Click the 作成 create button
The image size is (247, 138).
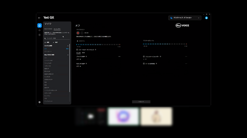click(x=55, y=42)
